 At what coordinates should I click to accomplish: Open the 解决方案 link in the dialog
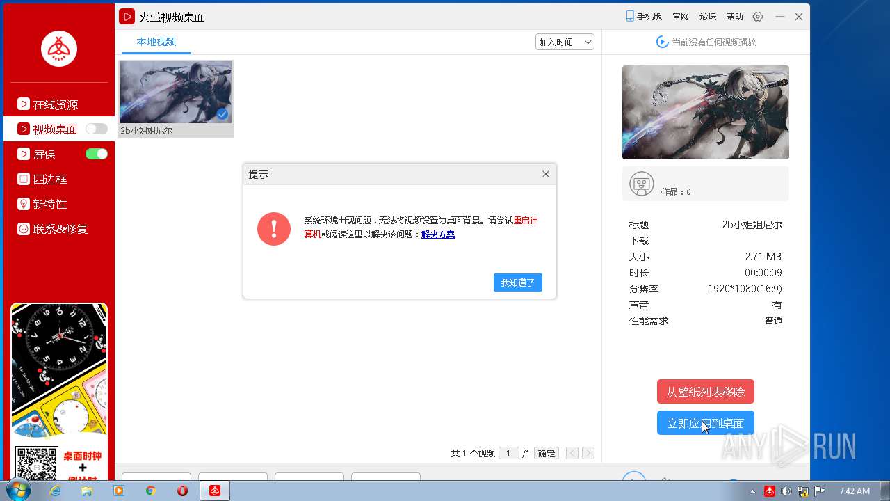(x=438, y=234)
